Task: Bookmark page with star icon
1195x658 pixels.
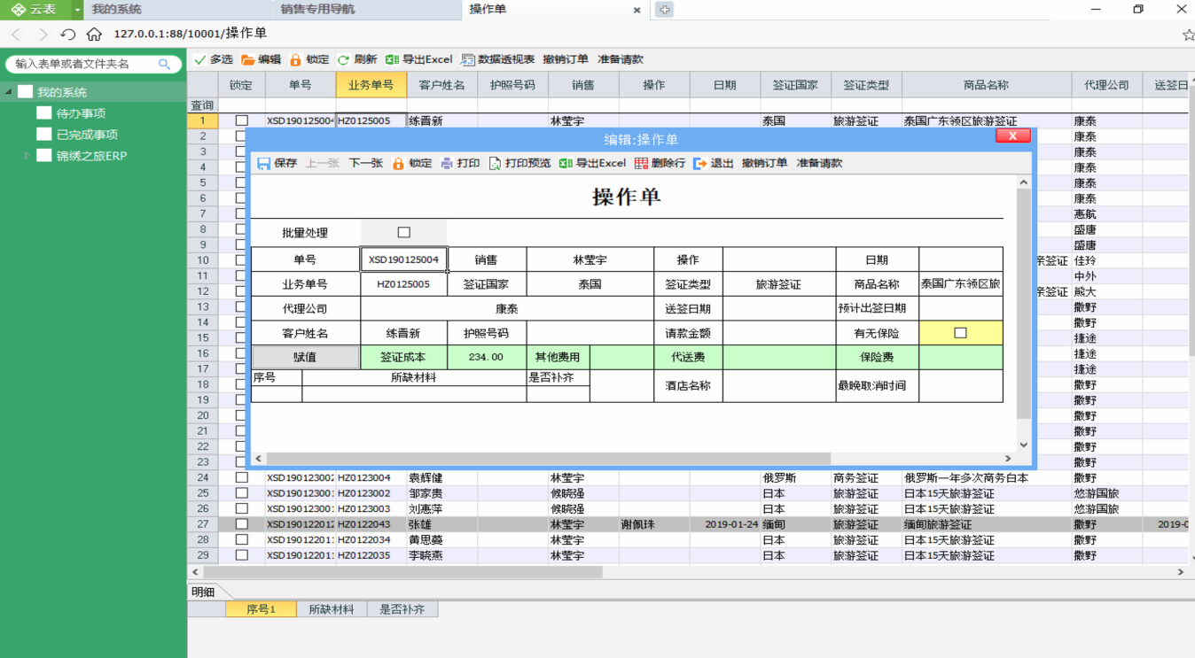Action: (1188, 35)
